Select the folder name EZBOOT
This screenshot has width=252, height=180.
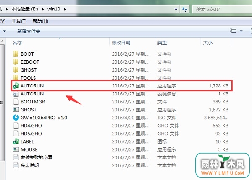pos(30,62)
